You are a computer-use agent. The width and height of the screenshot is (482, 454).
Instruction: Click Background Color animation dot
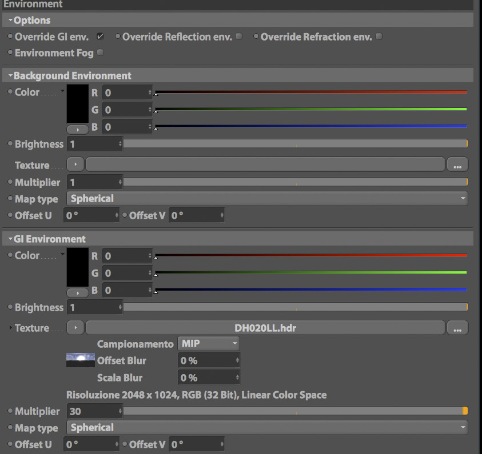10,91
